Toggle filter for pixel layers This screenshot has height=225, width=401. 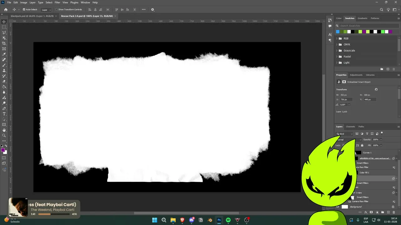pyautogui.click(x=357, y=134)
